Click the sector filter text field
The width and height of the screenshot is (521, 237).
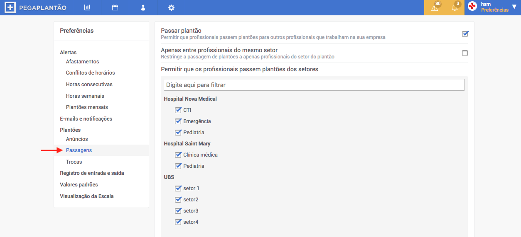[x=314, y=85]
